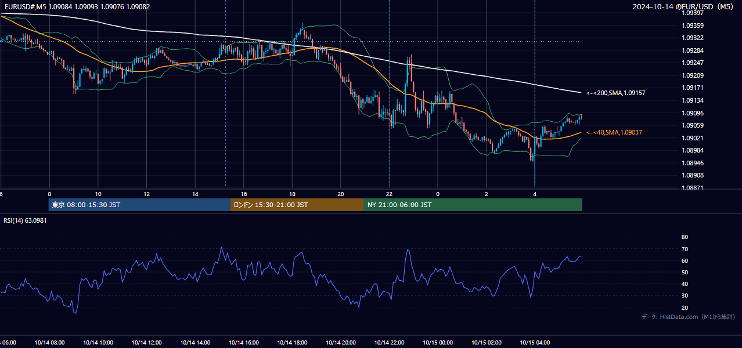
Task: Click hour label 22 under the price chart
Action: [389, 194]
